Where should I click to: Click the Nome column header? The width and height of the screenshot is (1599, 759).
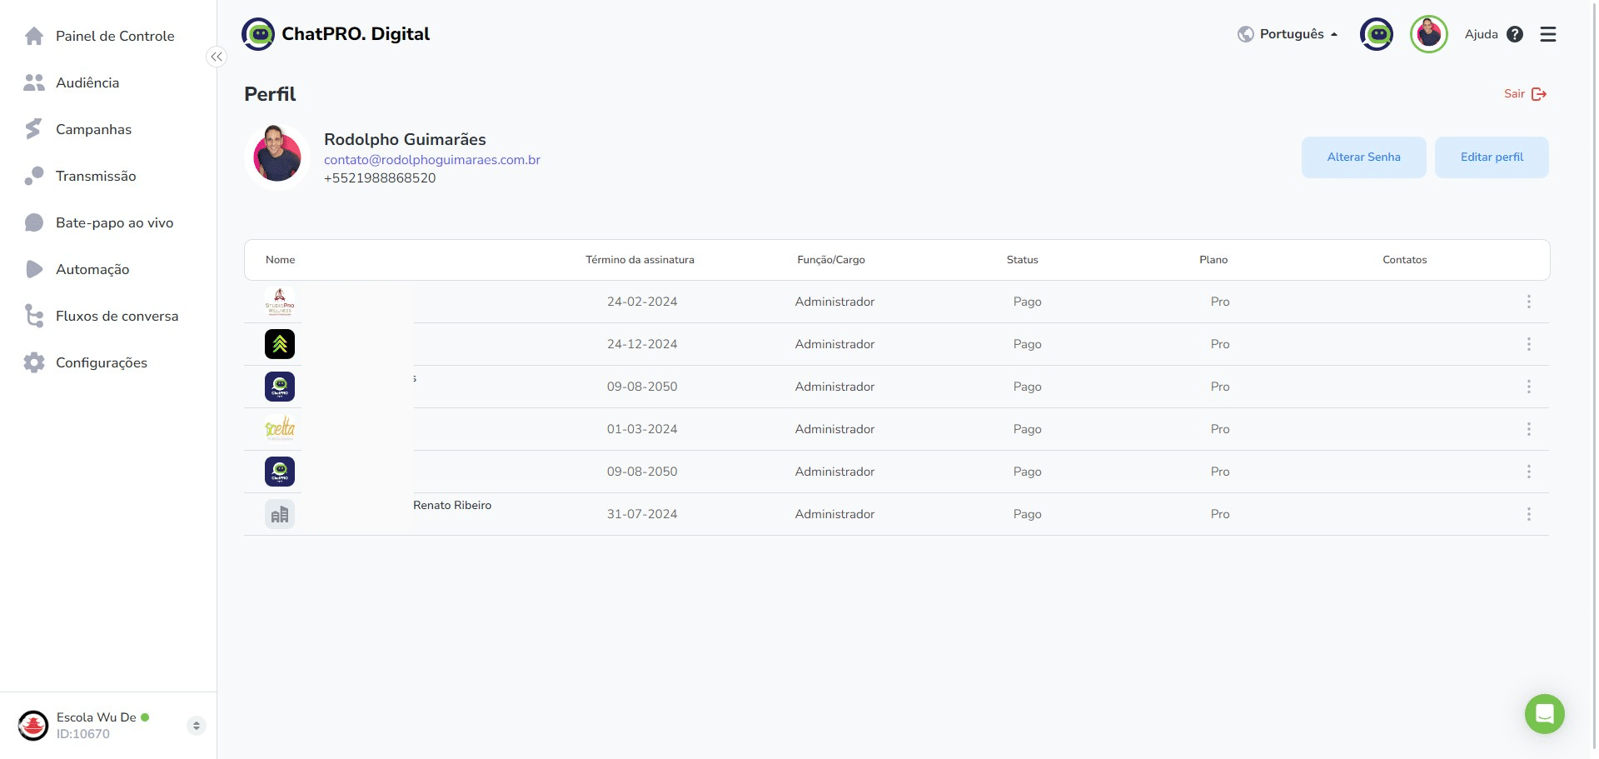(x=281, y=260)
